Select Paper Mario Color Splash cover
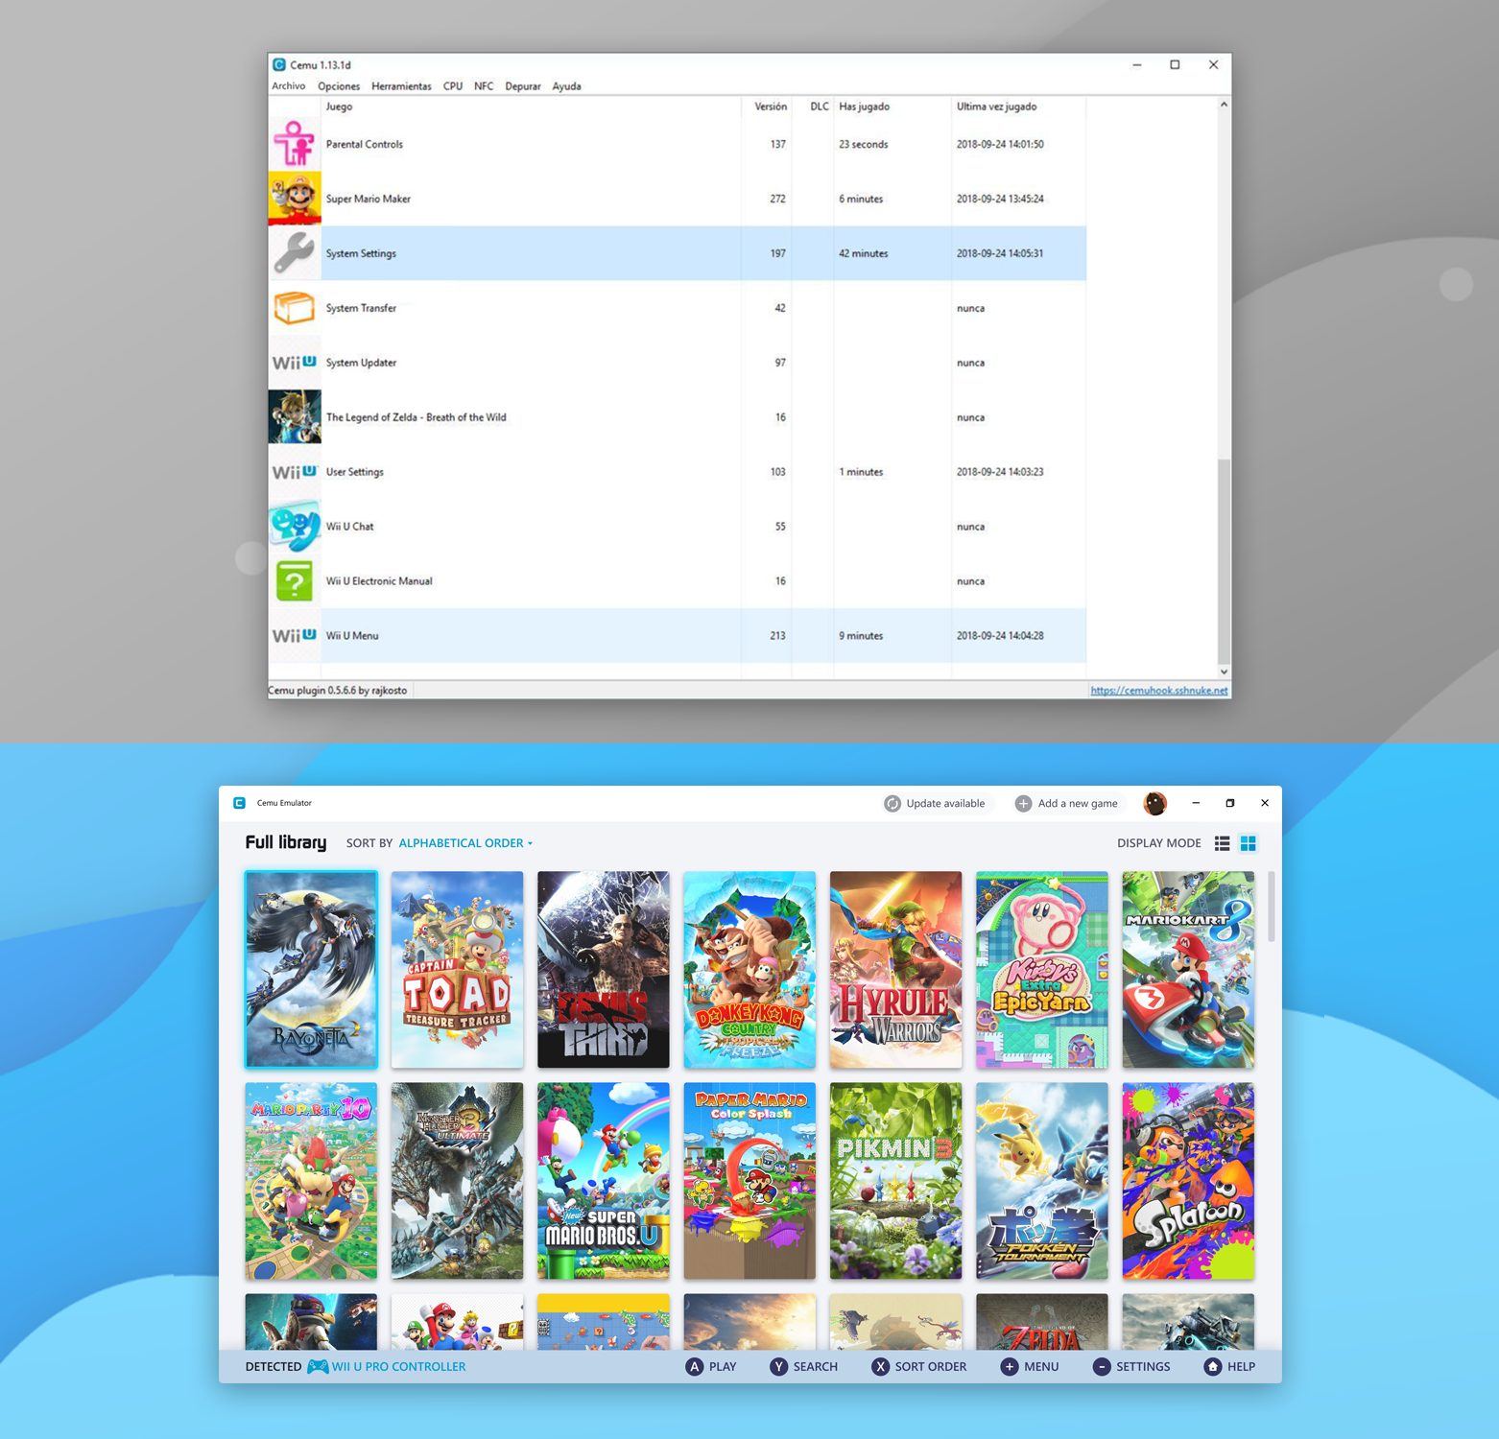Viewport: 1499px width, 1439px height. click(x=749, y=1181)
